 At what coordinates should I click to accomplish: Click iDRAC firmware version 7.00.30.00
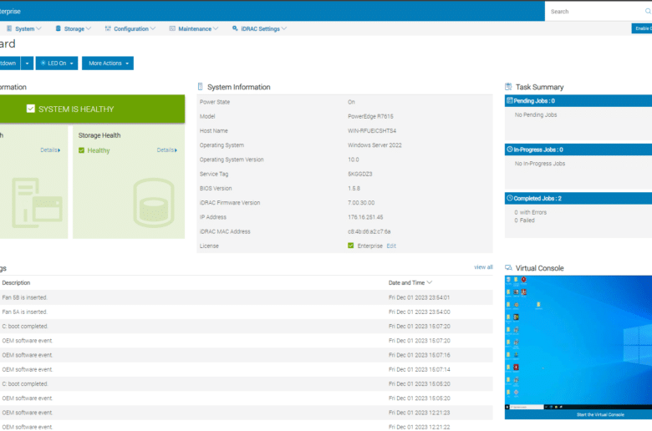361,202
